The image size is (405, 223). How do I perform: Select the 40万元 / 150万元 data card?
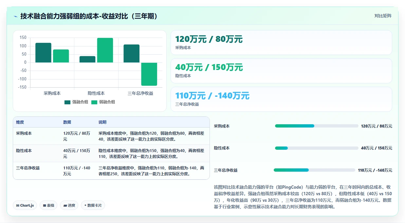click(x=281, y=71)
